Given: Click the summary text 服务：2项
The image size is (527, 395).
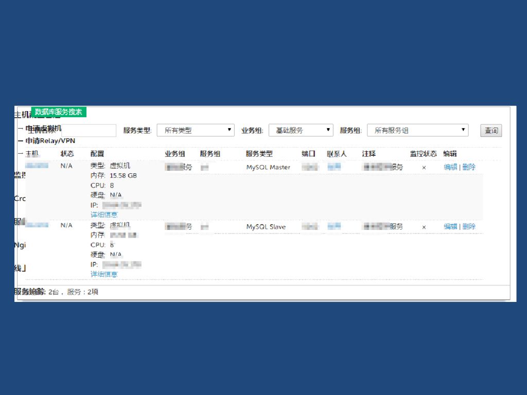Looking at the screenshot, I should (x=83, y=292).
